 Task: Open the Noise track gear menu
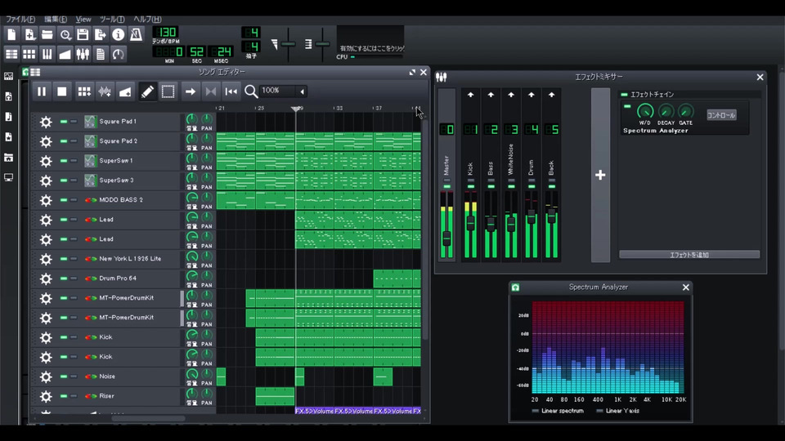[46, 376]
